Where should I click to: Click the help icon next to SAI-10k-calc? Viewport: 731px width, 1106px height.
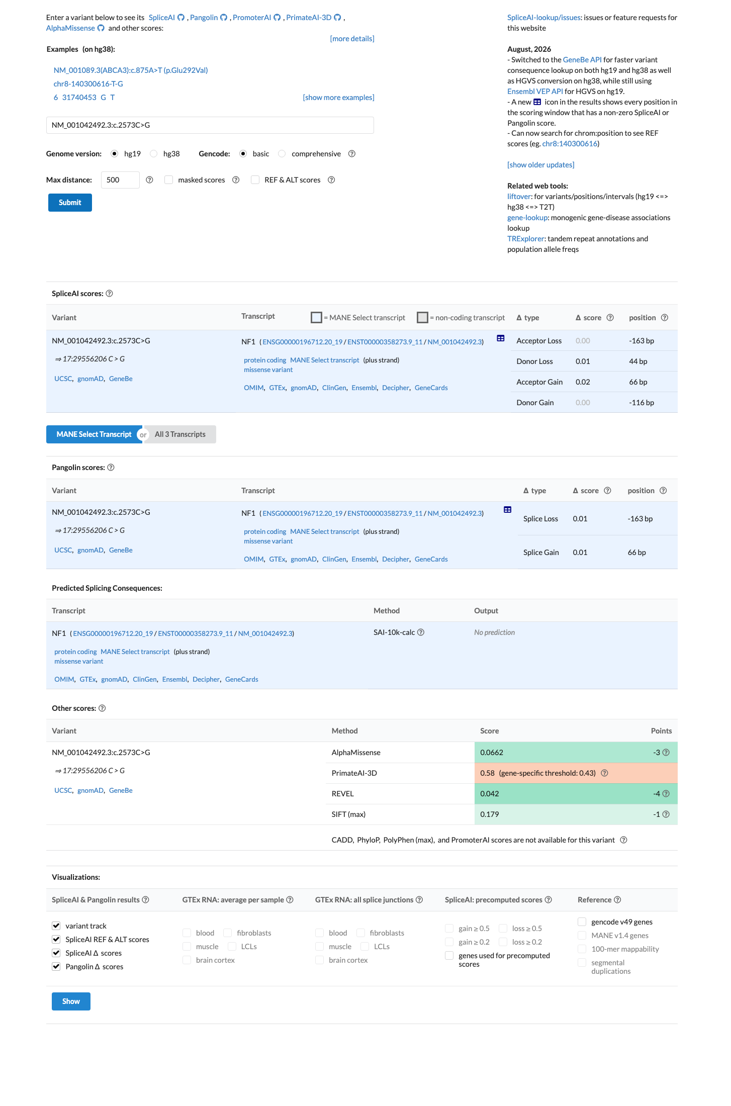coord(421,632)
